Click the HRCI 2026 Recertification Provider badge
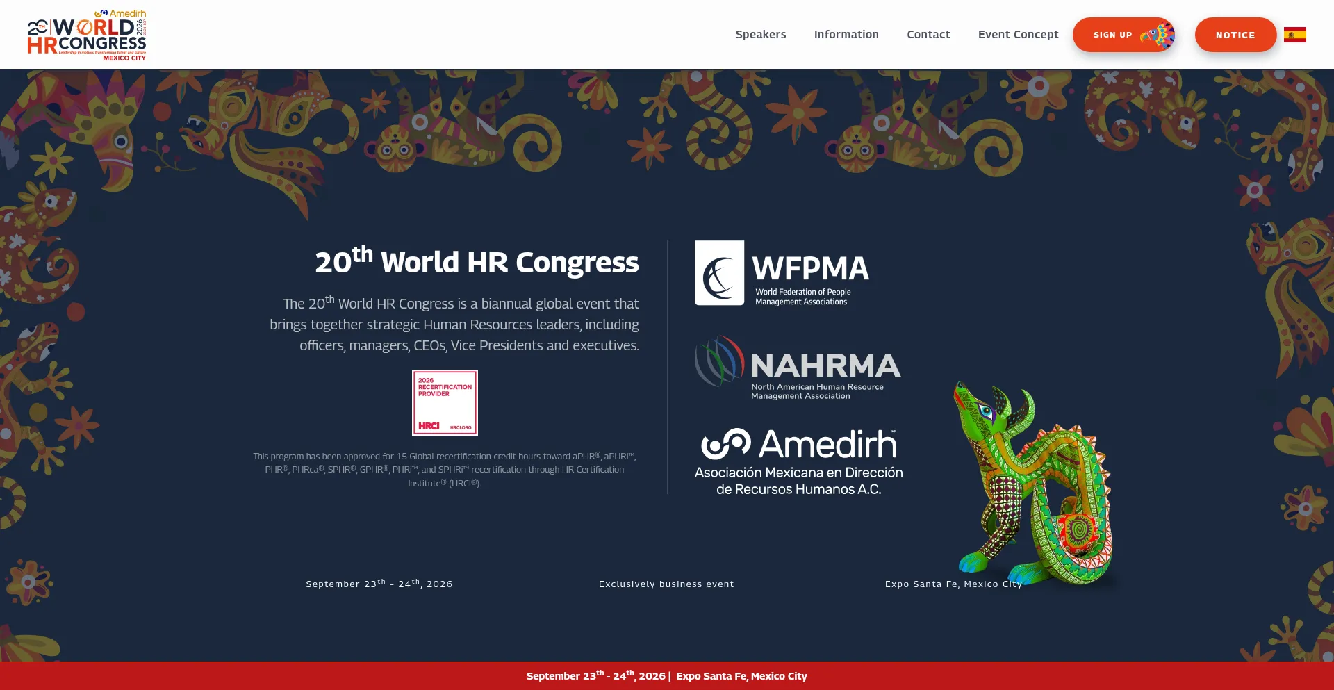 [445, 402]
